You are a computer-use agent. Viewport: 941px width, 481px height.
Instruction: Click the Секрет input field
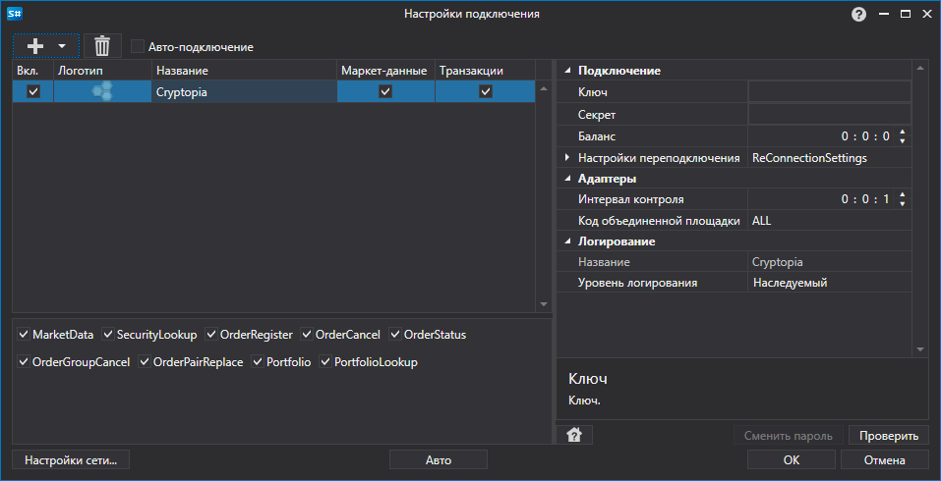829,114
